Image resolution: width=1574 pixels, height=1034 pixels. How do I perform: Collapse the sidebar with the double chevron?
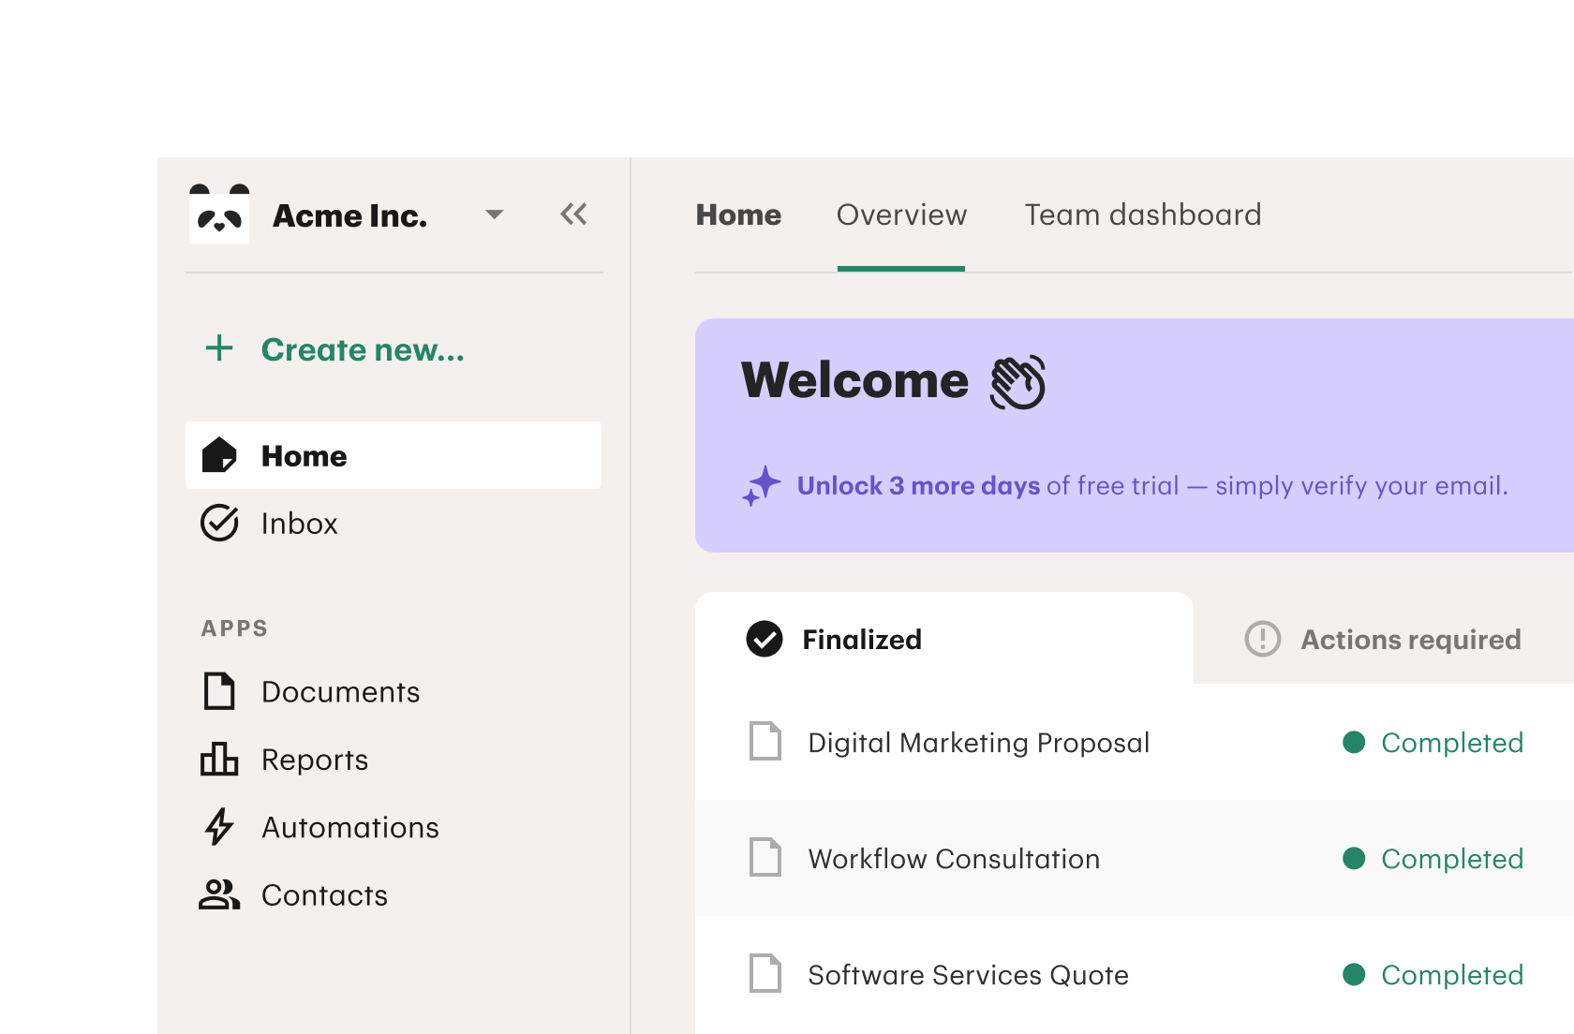tap(573, 214)
